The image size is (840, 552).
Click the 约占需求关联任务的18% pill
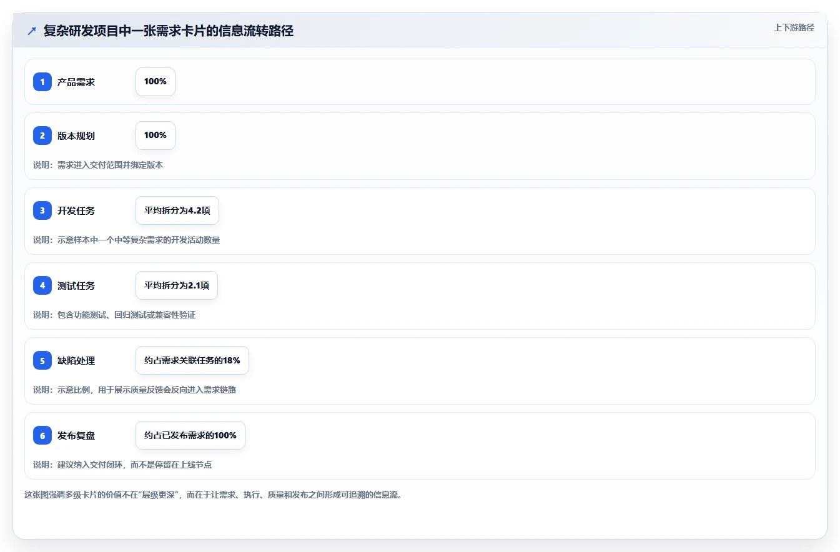point(192,360)
